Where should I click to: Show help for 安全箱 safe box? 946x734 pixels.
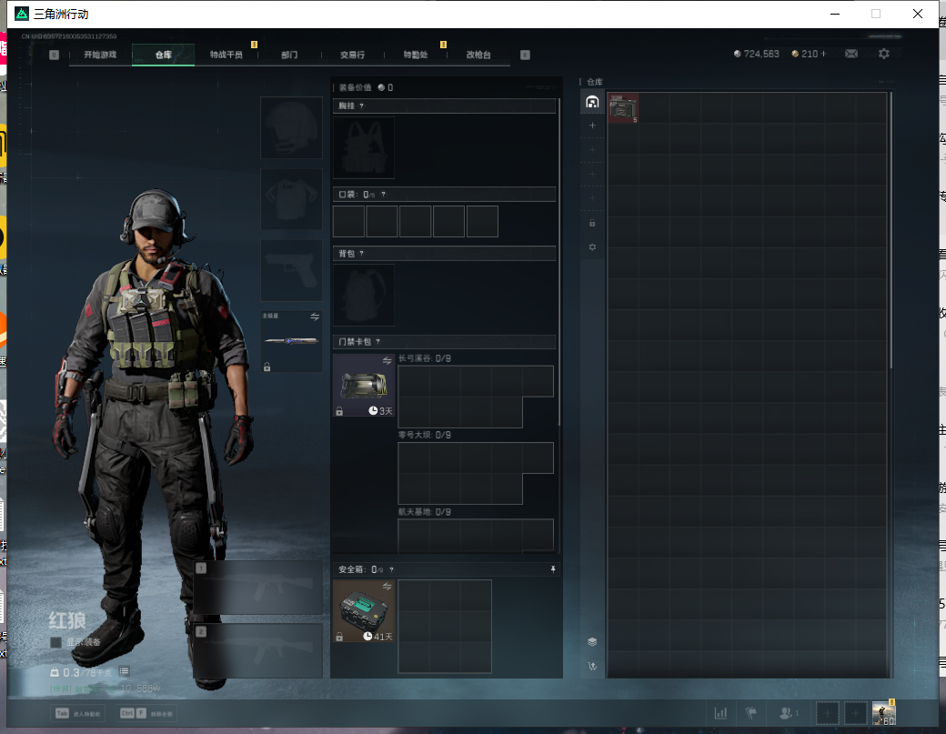pos(391,569)
